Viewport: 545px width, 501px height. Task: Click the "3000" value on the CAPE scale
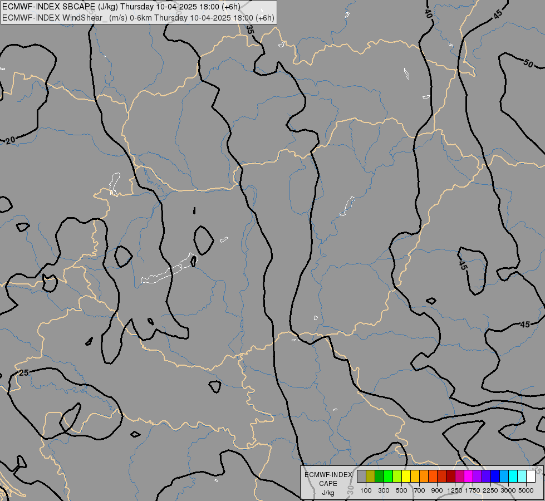pos(508,490)
